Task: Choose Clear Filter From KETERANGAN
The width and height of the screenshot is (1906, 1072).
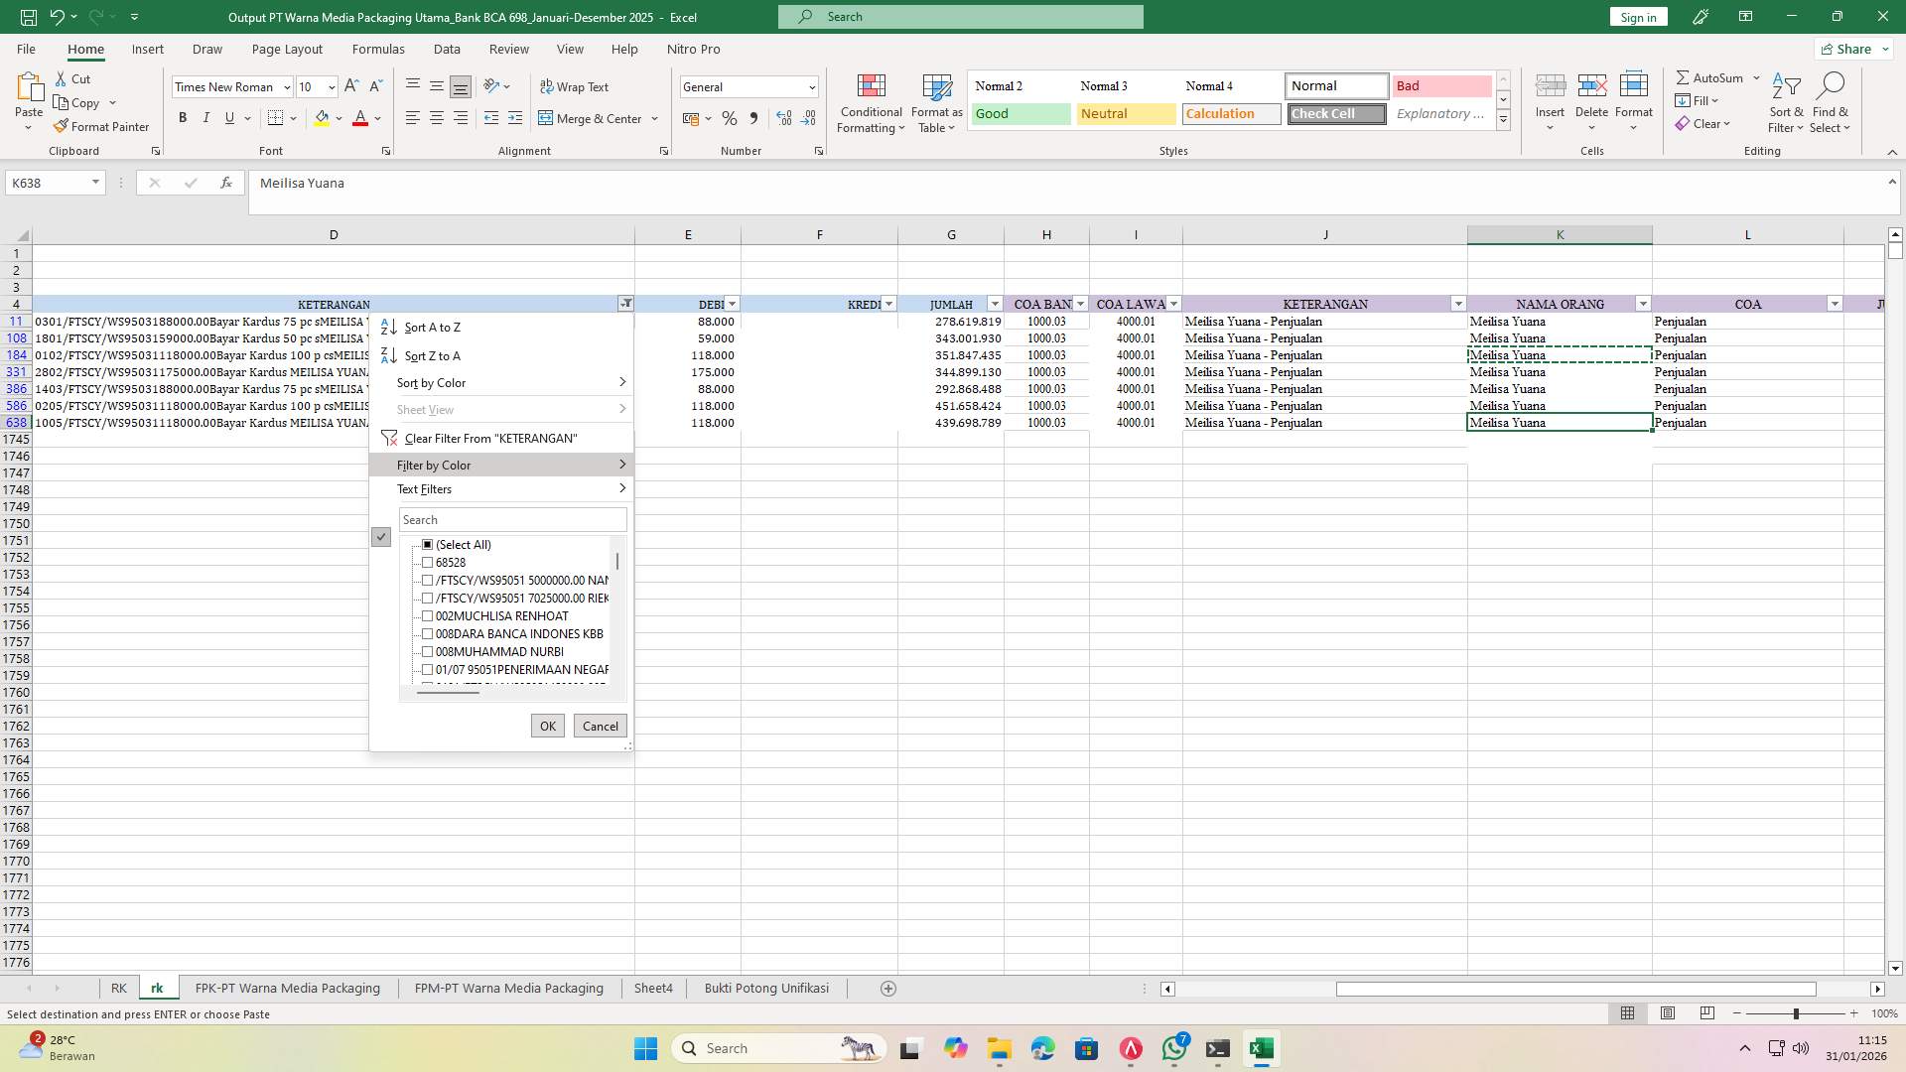Action: pos(488,438)
